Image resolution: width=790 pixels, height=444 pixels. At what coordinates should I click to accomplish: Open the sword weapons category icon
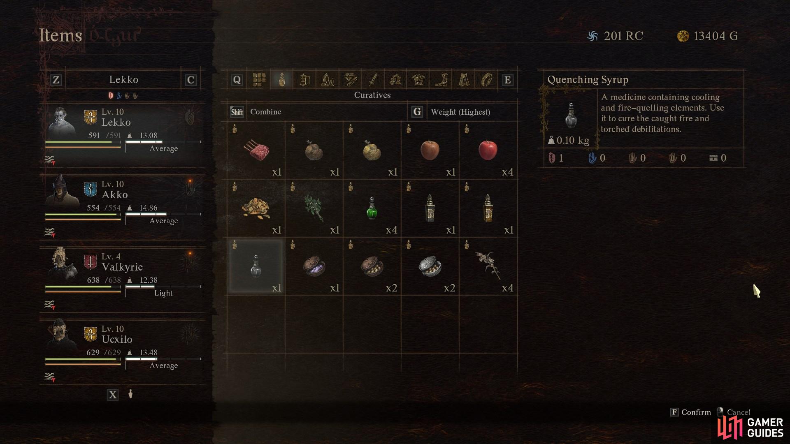click(373, 80)
